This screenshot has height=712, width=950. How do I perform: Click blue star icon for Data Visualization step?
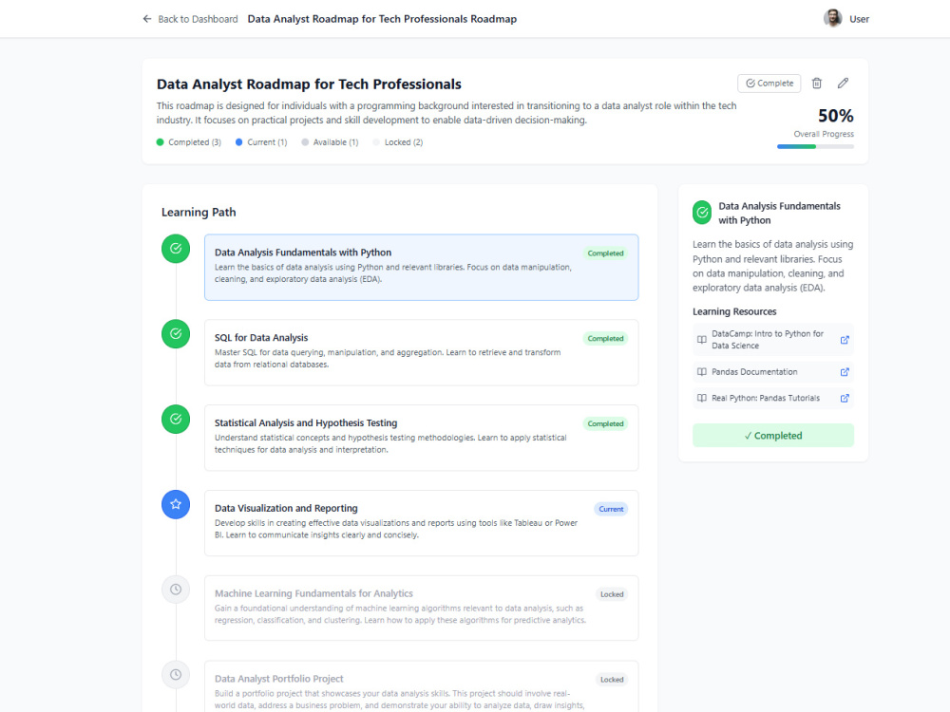point(176,504)
